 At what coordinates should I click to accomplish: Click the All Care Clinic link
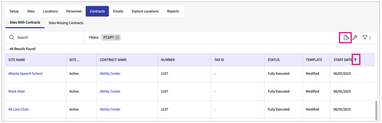coord(19,109)
